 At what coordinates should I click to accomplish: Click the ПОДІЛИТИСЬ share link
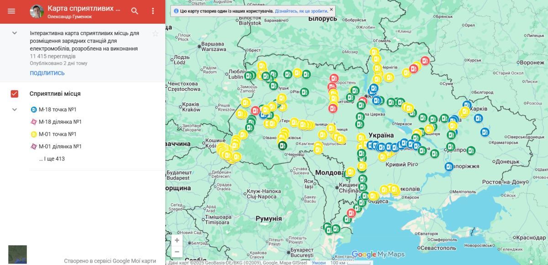pos(47,73)
